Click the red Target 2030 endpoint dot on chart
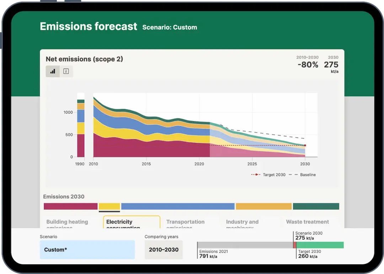 point(305,145)
